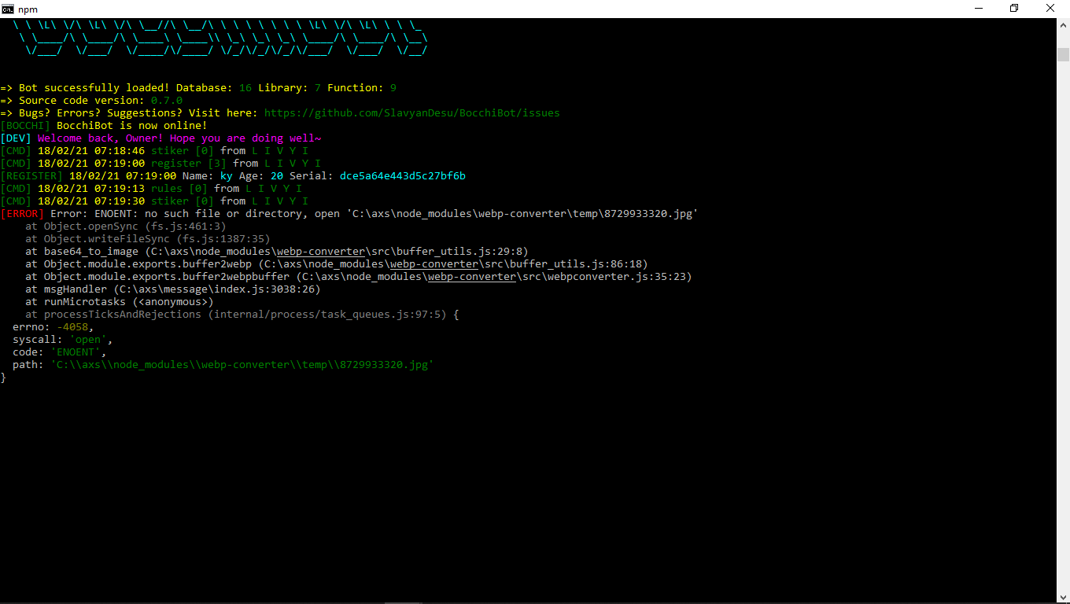Click the 'register [3]' command entry
This screenshot has width=1070, height=604.
tap(189, 164)
